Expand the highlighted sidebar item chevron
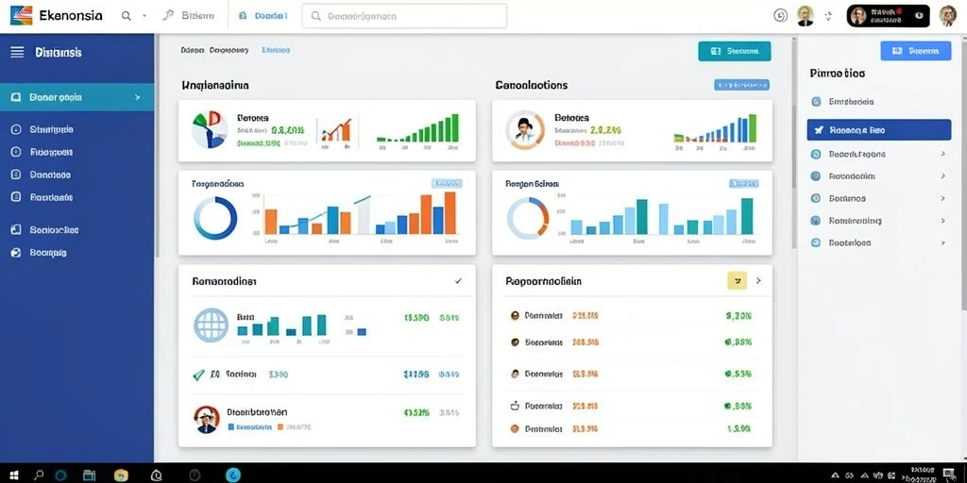 [138, 97]
